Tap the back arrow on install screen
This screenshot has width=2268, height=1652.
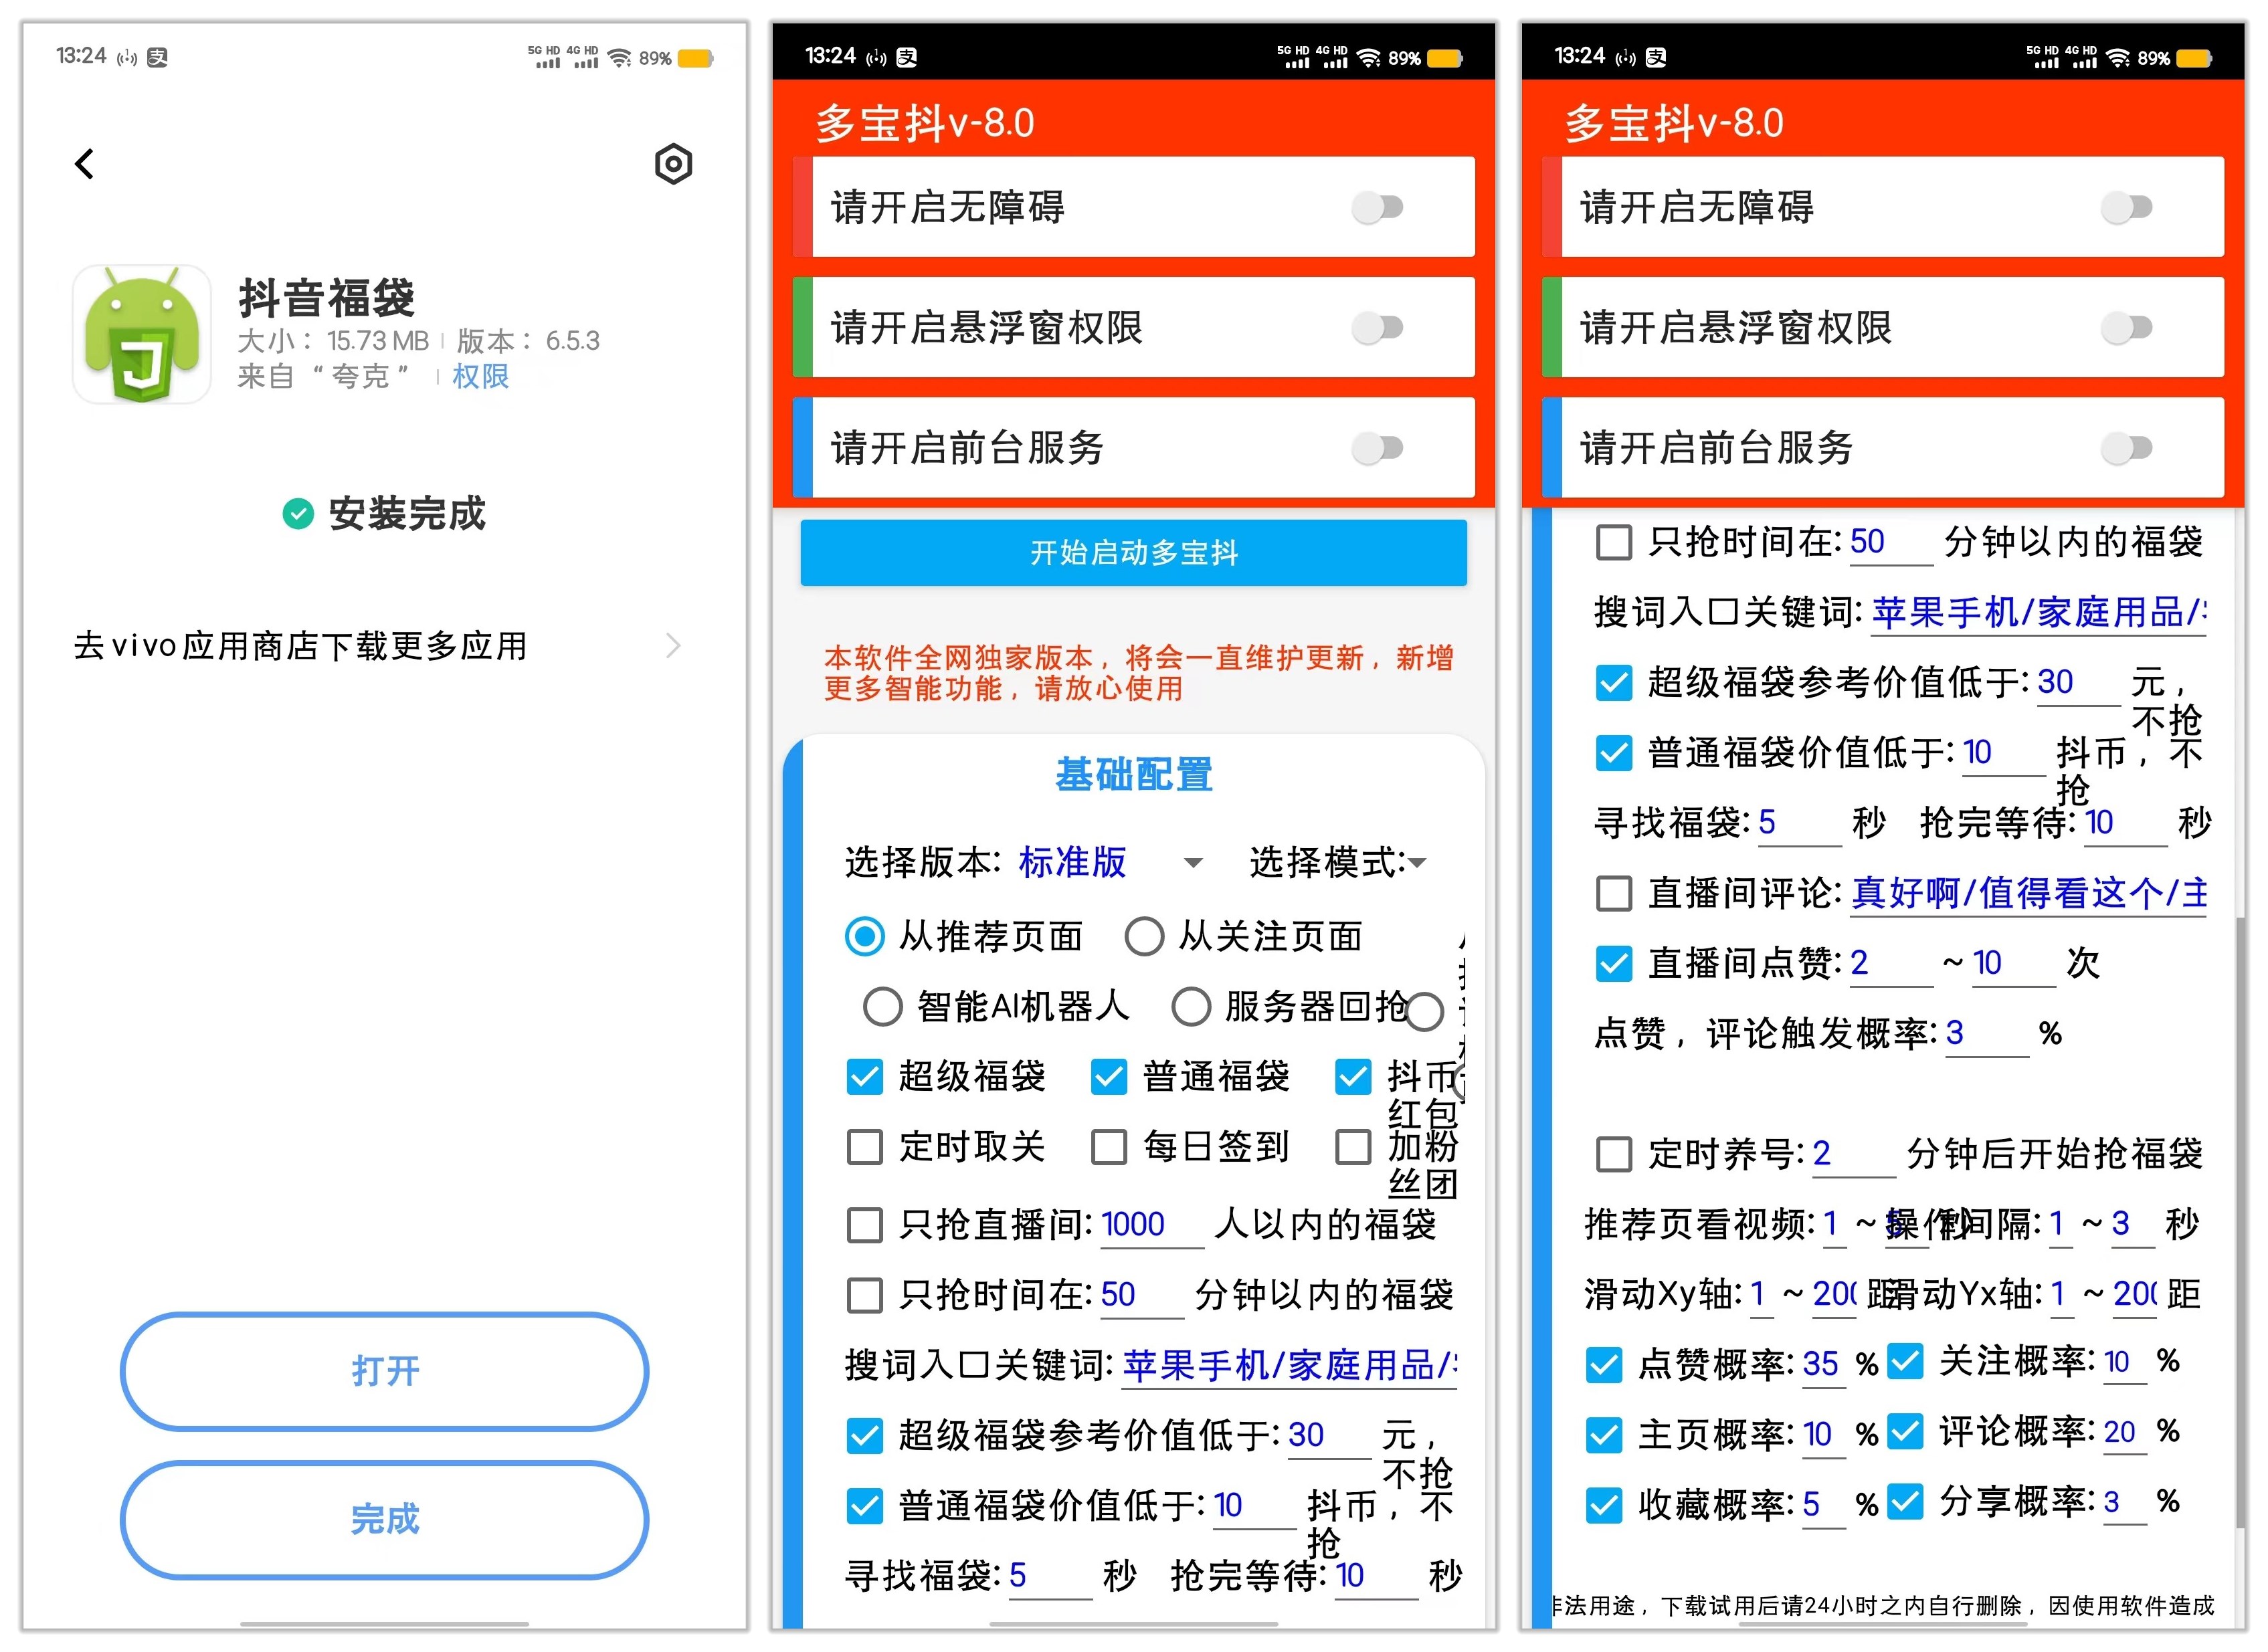(x=84, y=164)
